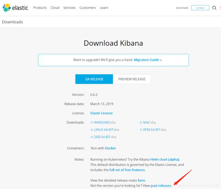This screenshot has width=221, height=189.
Task: Switch to the PREVIEW RELEASE tab
Action: (132, 79)
